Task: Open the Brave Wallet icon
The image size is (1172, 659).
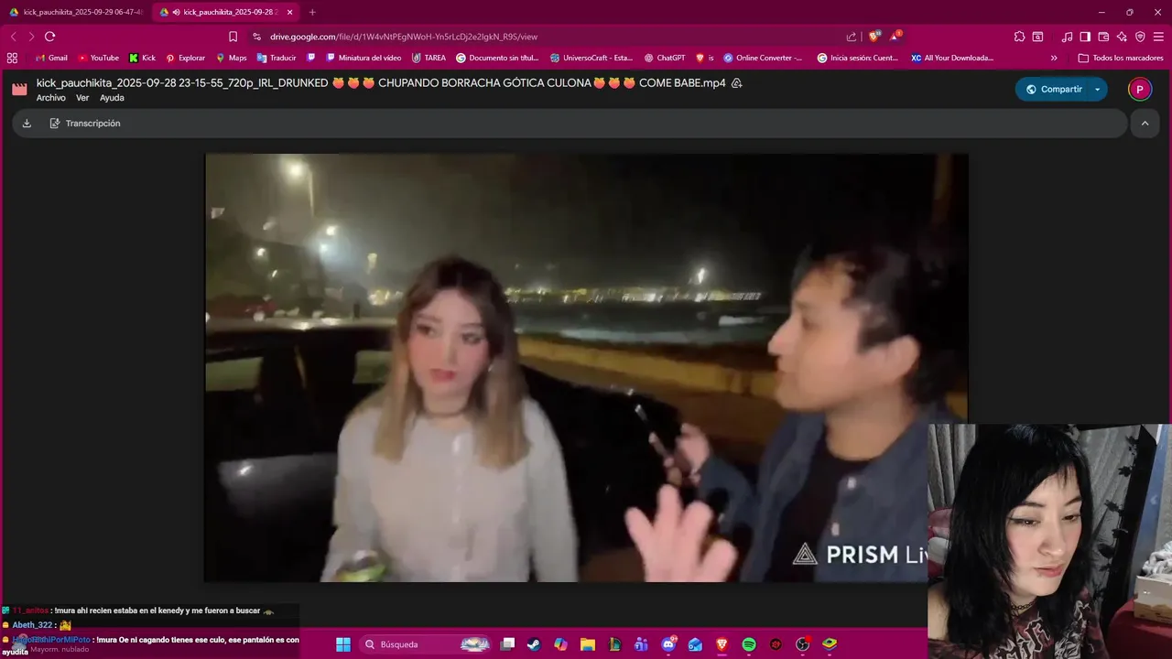Action: click(1103, 37)
